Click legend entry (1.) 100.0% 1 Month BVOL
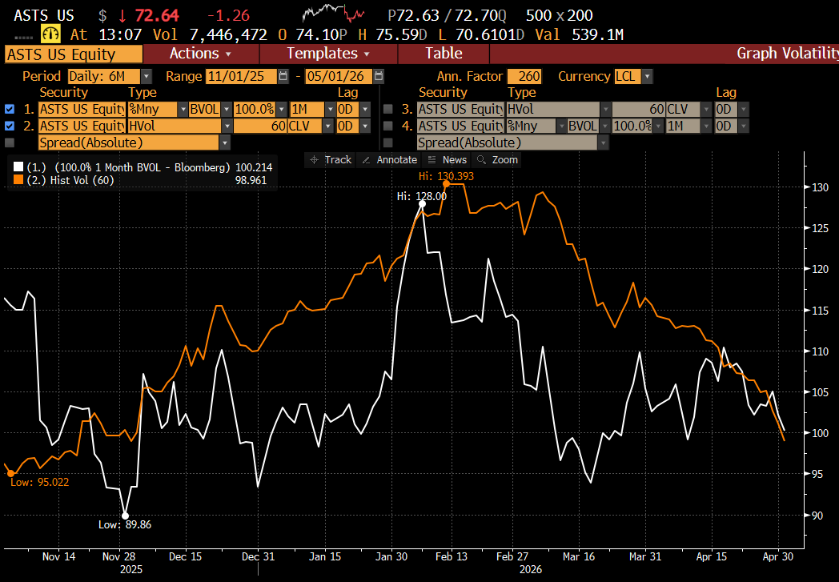The image size is (839, 582). (144, 167)
